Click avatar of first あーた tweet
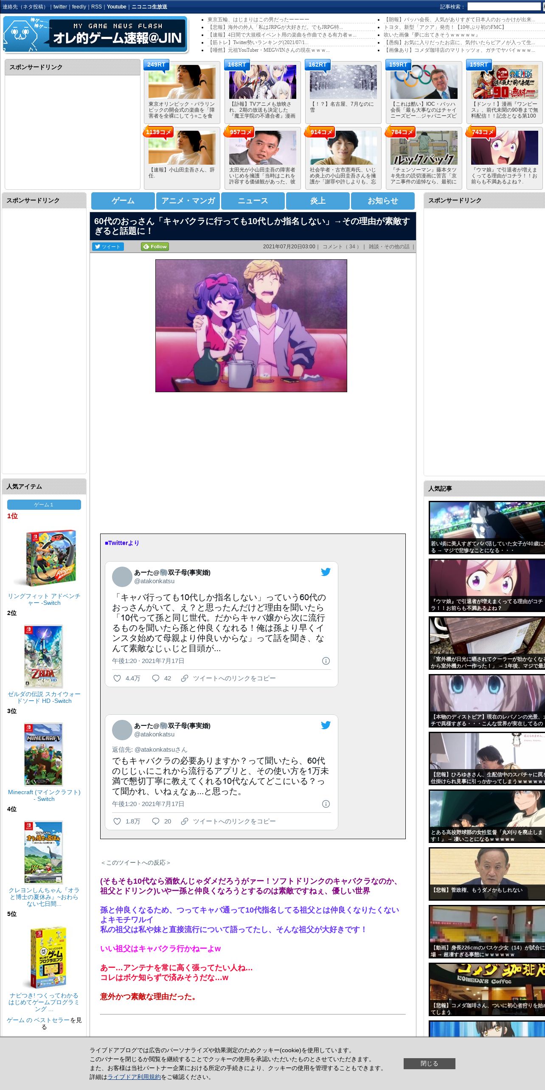 [x=122, y=577]
